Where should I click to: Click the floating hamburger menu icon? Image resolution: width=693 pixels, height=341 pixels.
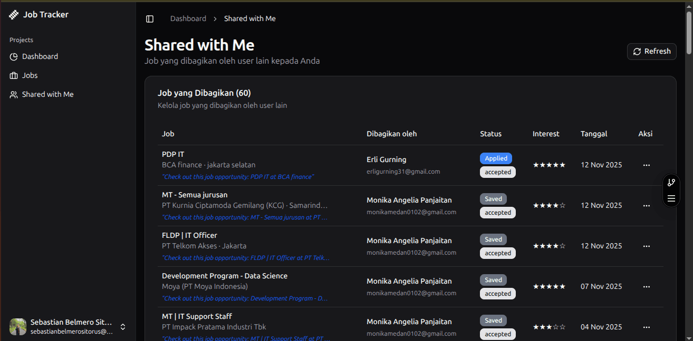[x=671, y=198]
